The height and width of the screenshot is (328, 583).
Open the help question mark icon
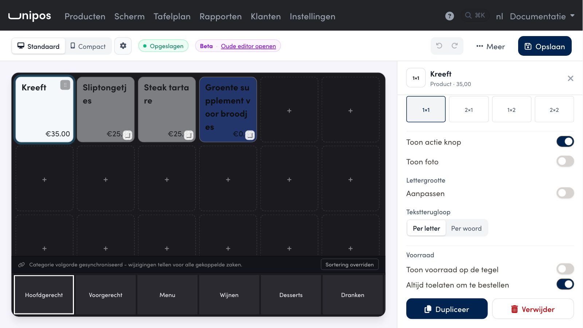click(x=450, y=16)
